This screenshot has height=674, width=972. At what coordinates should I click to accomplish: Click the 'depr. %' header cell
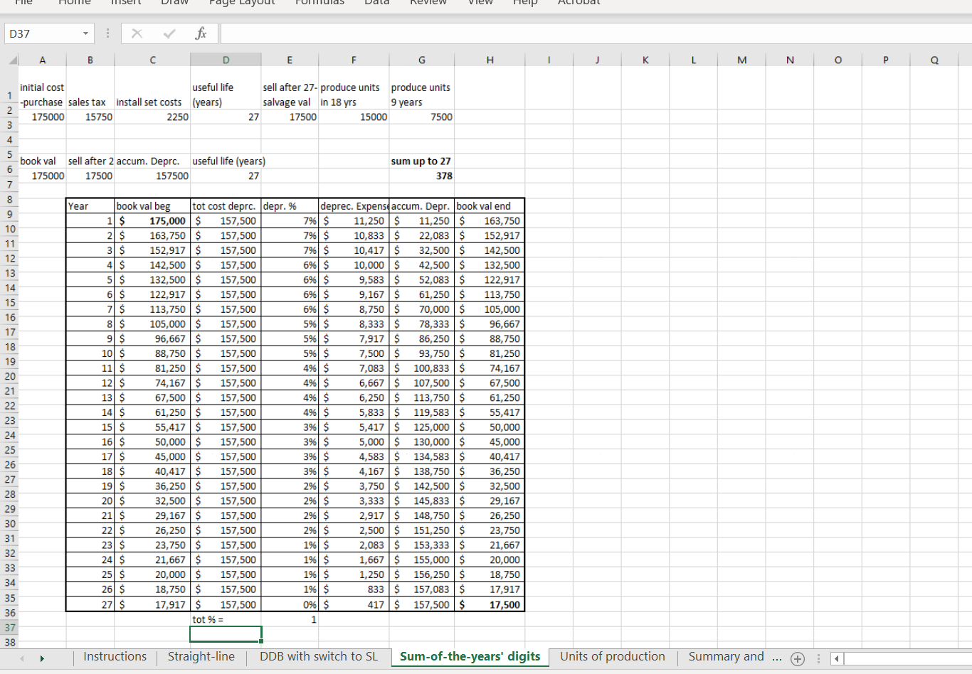(x=290, y=206)
